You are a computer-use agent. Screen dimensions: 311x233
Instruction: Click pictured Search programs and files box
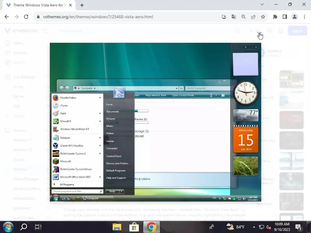[x=77, y=191]
